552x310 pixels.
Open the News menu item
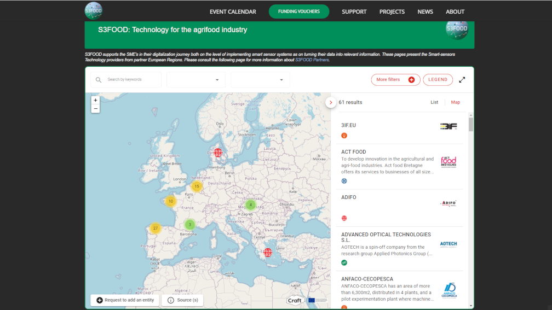[x=426, y=11]
